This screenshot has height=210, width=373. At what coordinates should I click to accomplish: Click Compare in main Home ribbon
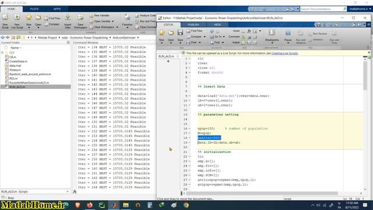click(52, 24)
